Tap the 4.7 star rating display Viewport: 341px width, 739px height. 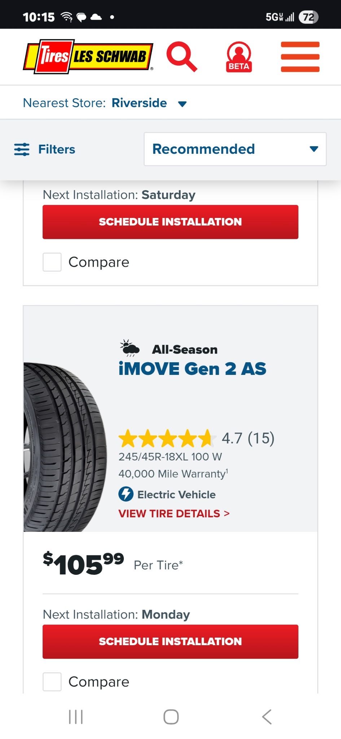[197, 439]
